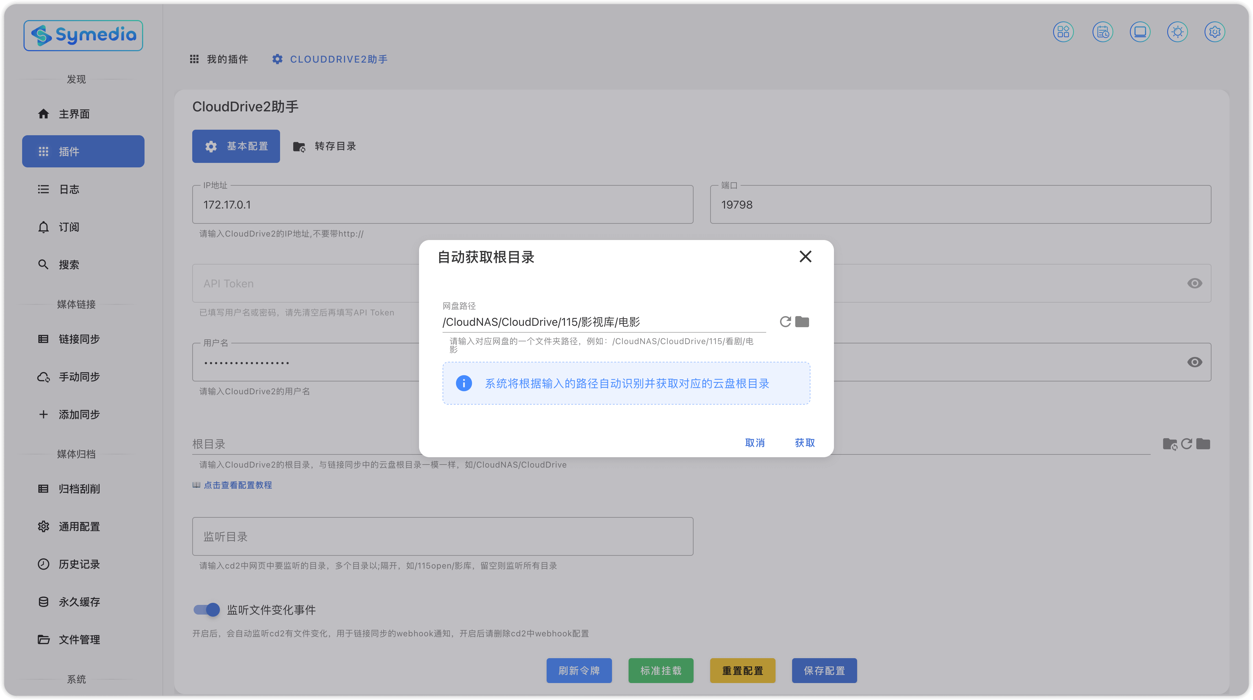Open the folder browser in the dialog

click(802, 322)
